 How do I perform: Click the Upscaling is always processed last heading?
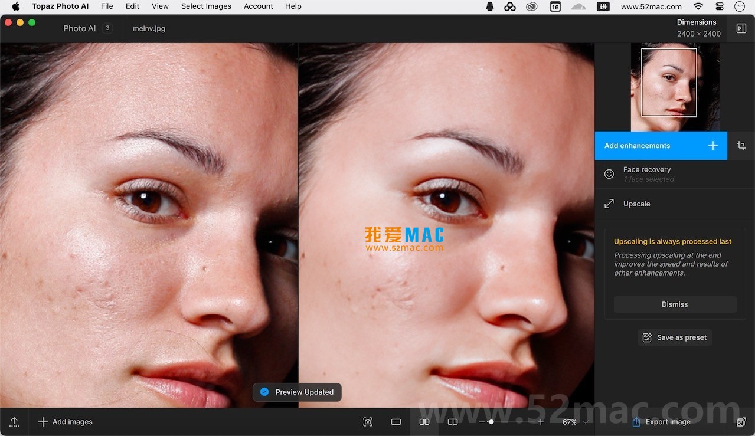click(672, 241)
